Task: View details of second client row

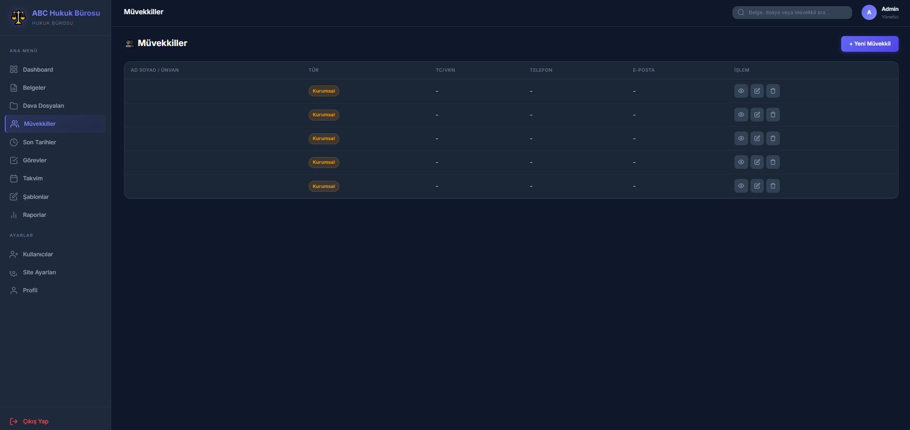Action: (741, 114)
